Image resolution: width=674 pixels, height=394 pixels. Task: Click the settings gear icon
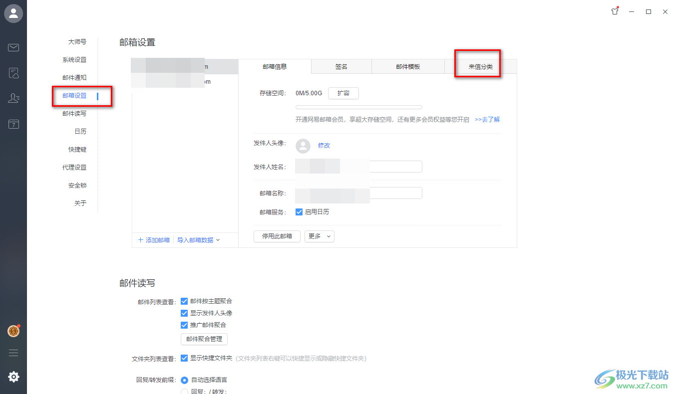click(x=13, y=377)
